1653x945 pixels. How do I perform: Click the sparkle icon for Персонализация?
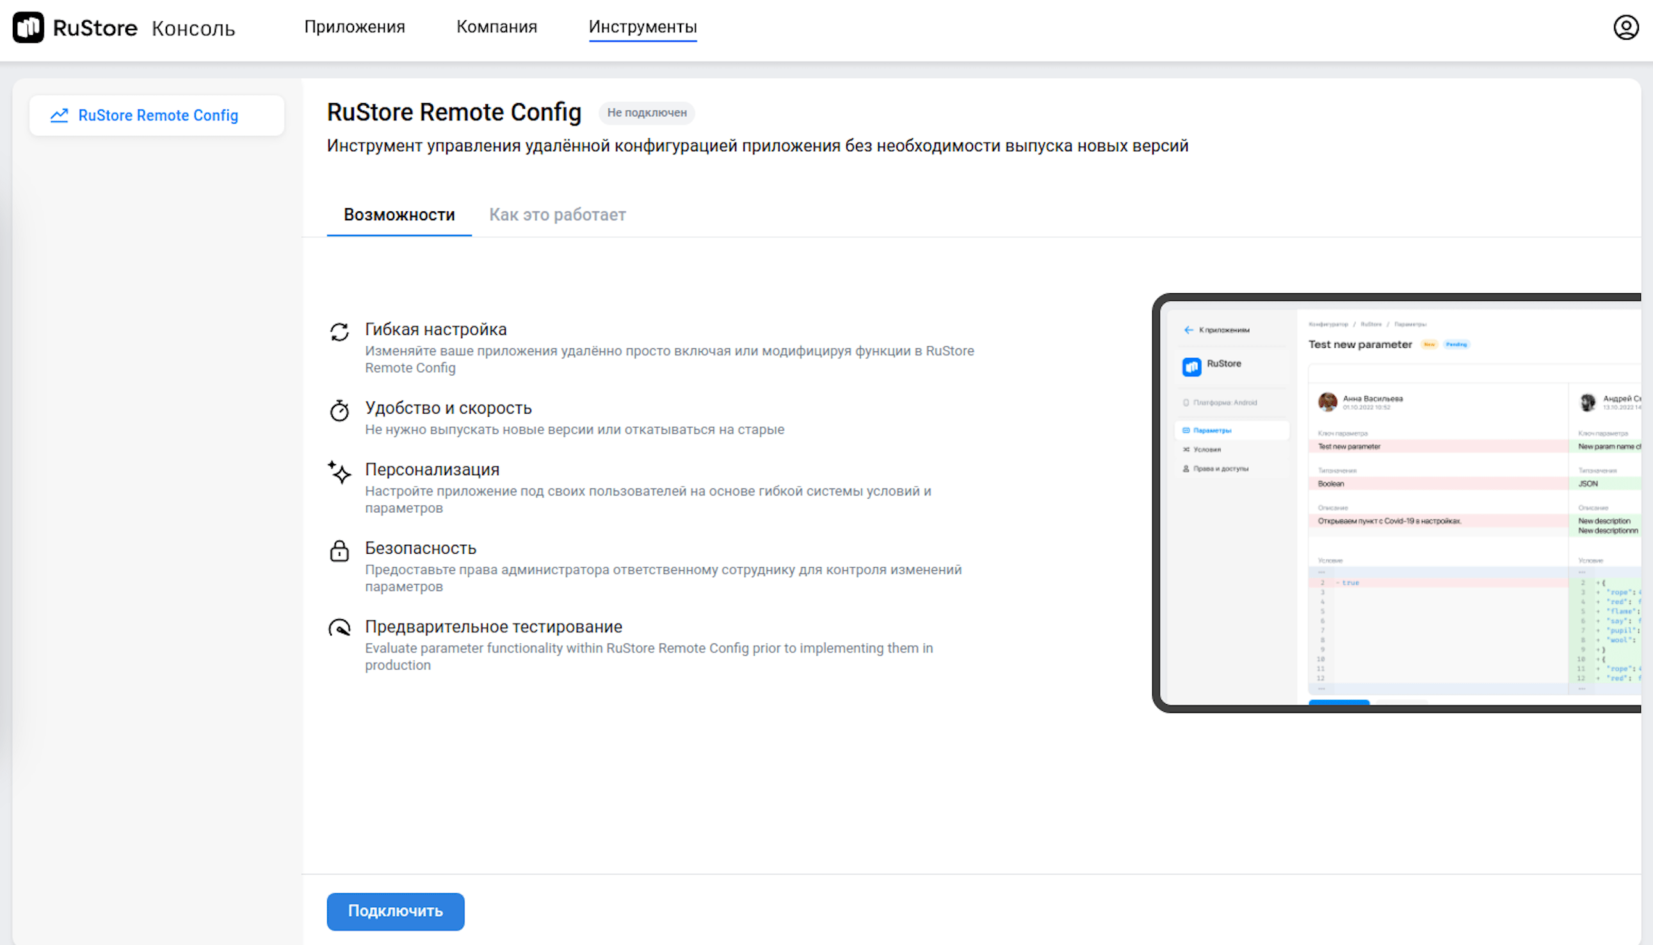(339, 472)
